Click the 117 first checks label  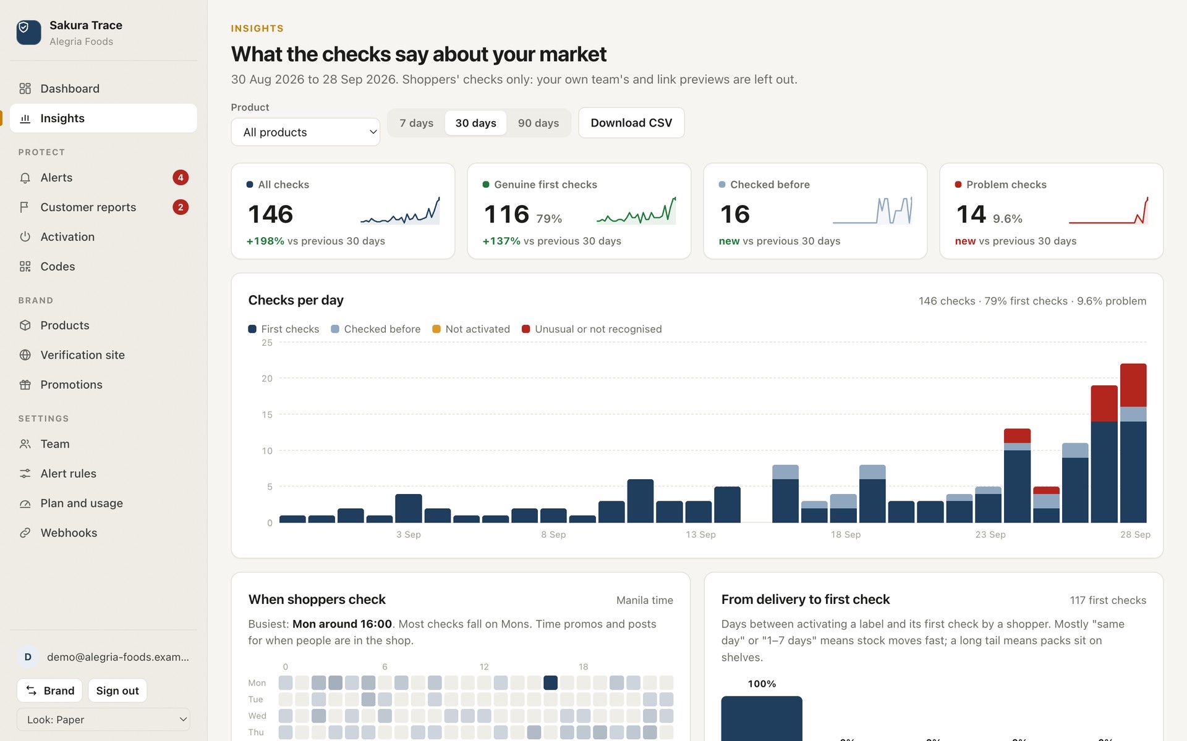point(1108,600)
